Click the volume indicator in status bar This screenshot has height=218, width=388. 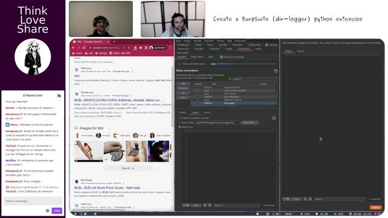click(x=338, y=214)
